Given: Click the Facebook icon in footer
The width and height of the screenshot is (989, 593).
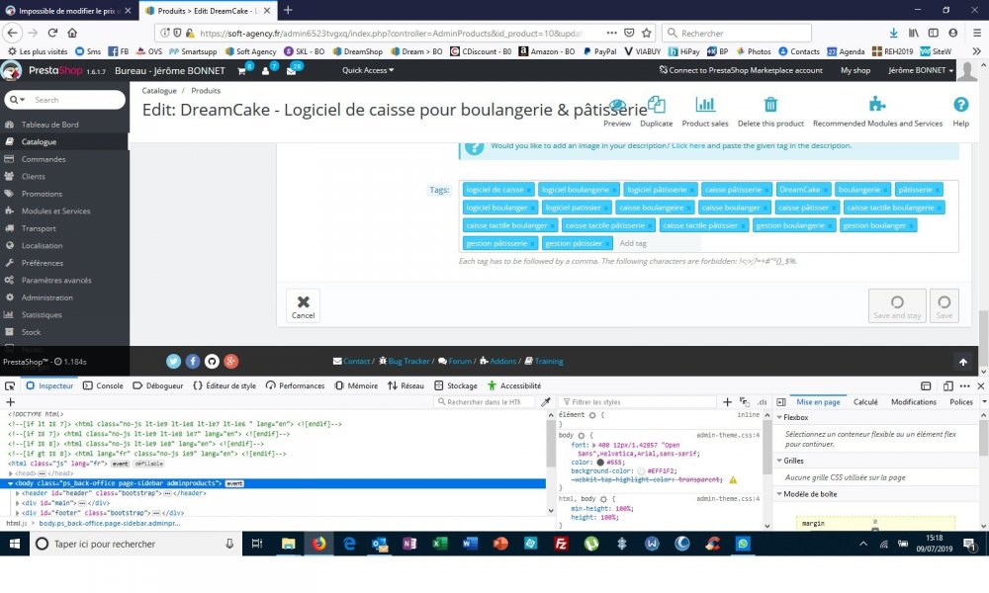Looking at the screenshot, I should click(x=193, y=361).
